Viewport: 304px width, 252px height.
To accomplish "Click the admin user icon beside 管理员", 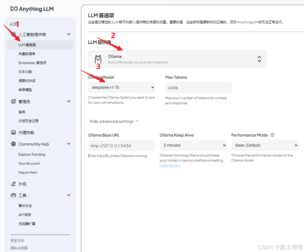I will [x=13, y=101].
